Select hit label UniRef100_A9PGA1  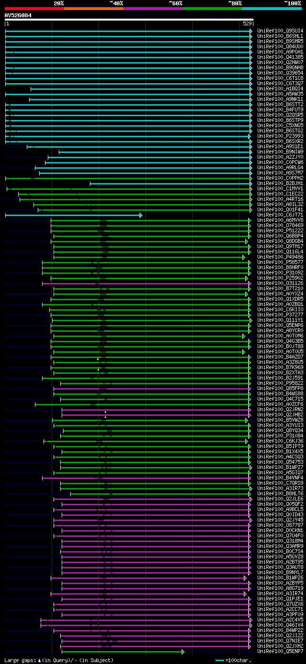[x=280, y=52]
